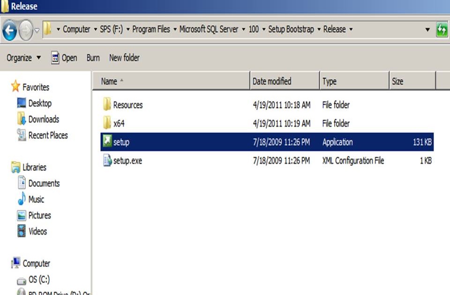Click the Forward navigation arrow
This screenshot has width=450, height=295.
click(26, 30)
